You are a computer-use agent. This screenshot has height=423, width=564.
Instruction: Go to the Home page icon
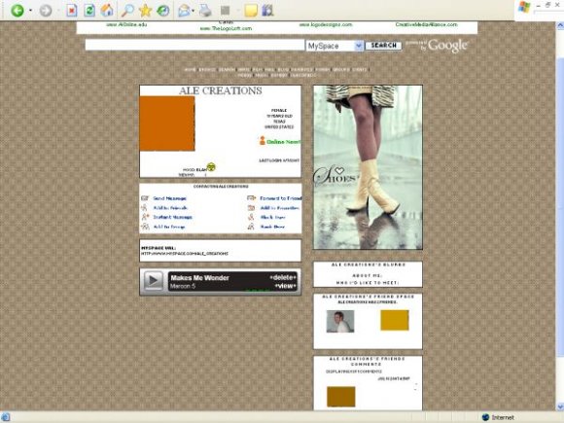click(x=107, y=10)
